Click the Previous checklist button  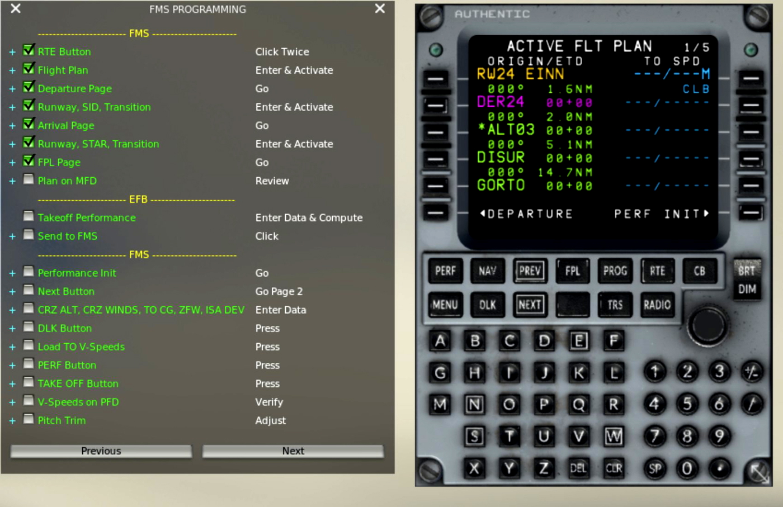pos(101,451)
